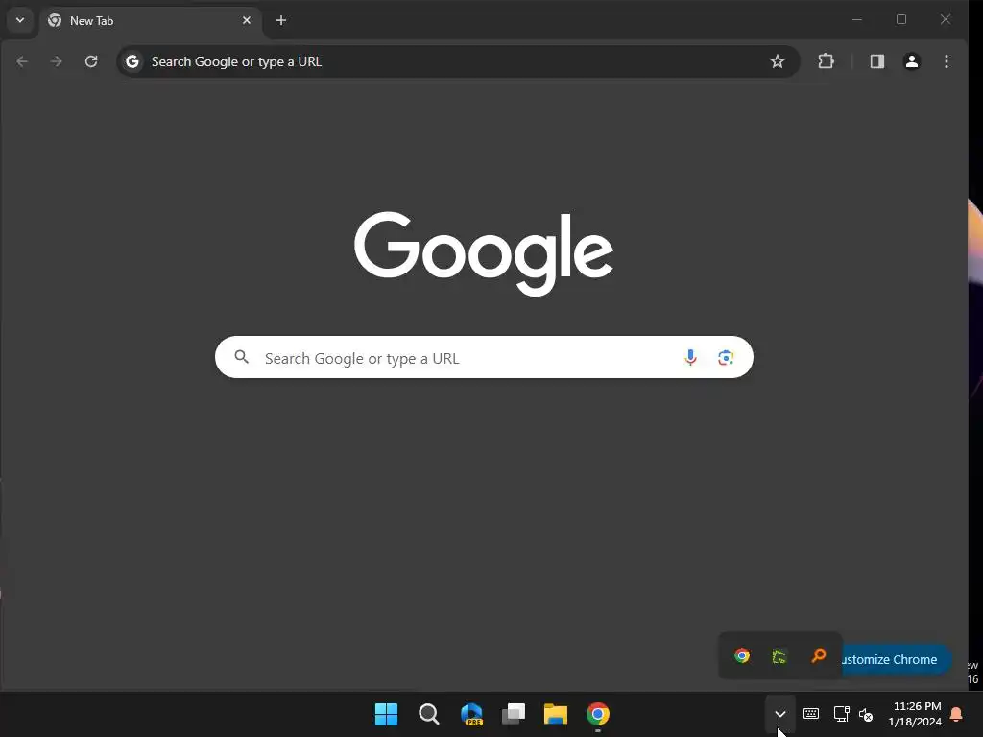
Task: Click the Google icon in address bar
Action: [132, 61]
